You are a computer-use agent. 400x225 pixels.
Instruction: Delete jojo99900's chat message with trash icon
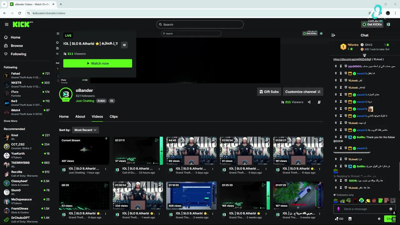pyautogui.click(x=336, y=66)
